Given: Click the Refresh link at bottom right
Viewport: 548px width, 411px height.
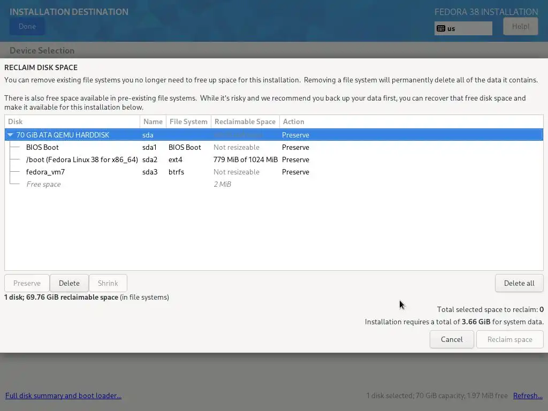Looking at the screenshot, I should 528,395.
